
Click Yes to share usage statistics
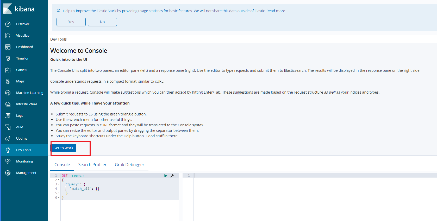pos(71,22)
